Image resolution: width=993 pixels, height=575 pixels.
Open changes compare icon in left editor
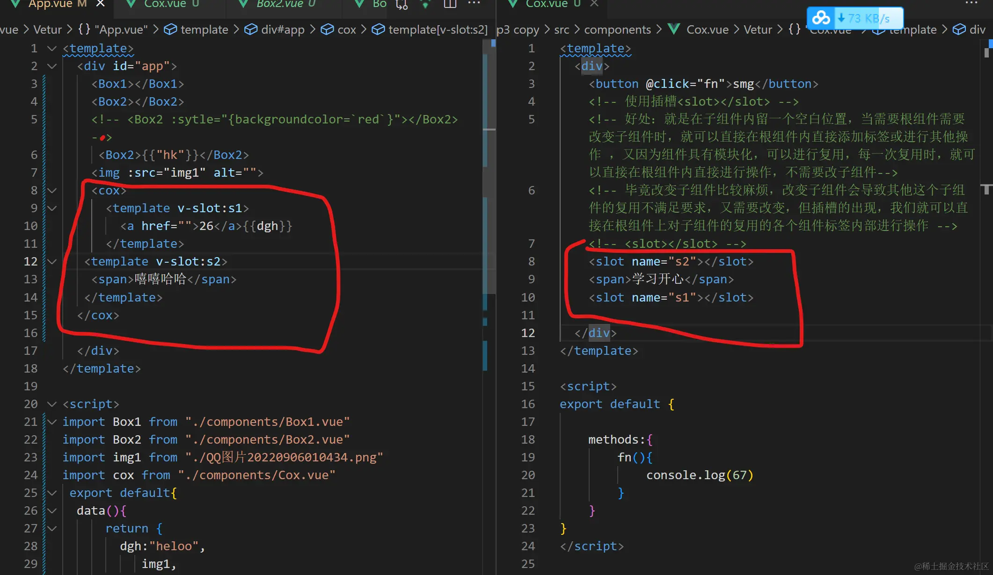tap(402, 5)
